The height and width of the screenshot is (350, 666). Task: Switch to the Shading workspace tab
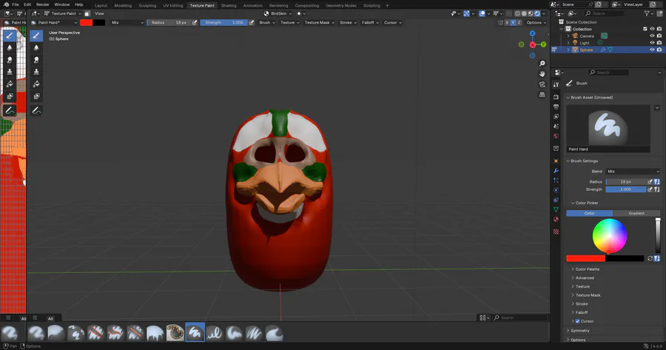[x=229, y=5]
